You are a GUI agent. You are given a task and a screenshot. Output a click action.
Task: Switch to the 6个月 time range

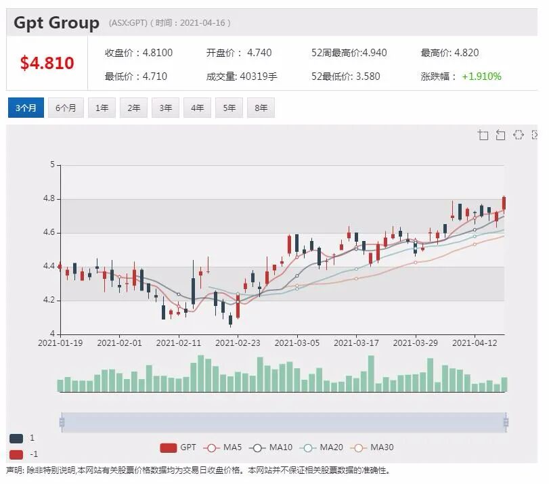click(66, 108)
